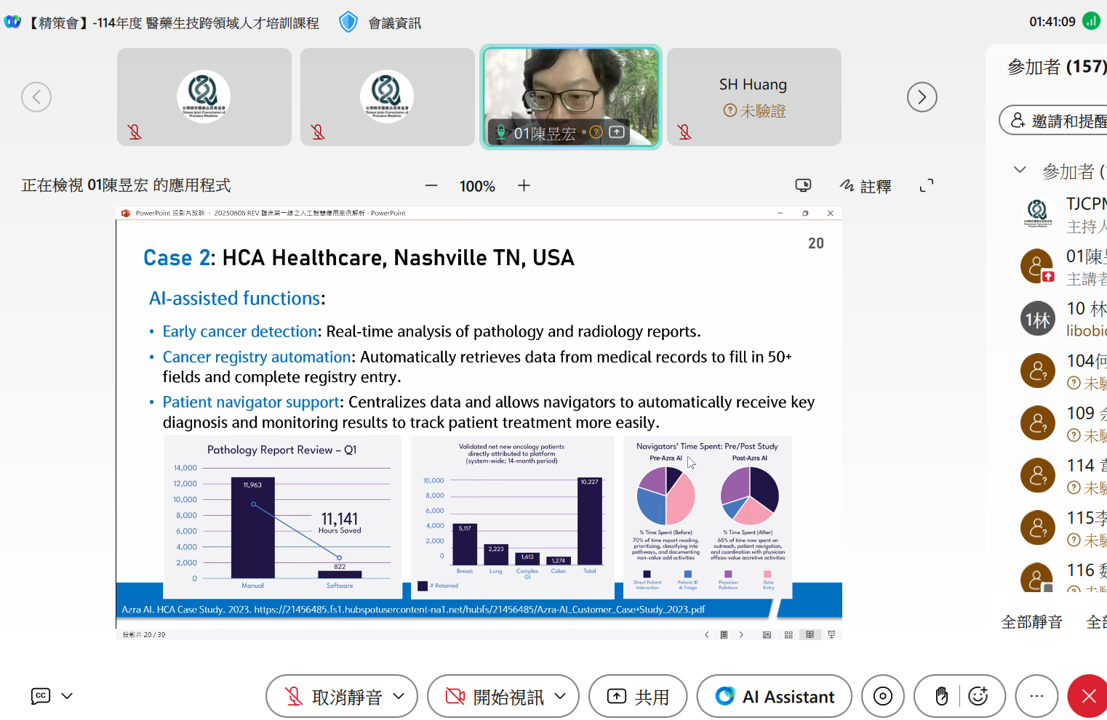The image size is (1107, 720).
Task: Select participant 104 avatar in list
Action: [1038, 371]
